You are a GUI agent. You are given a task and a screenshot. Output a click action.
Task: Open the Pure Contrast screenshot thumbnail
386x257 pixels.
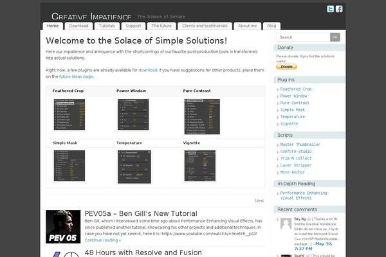tap(202, 116)
